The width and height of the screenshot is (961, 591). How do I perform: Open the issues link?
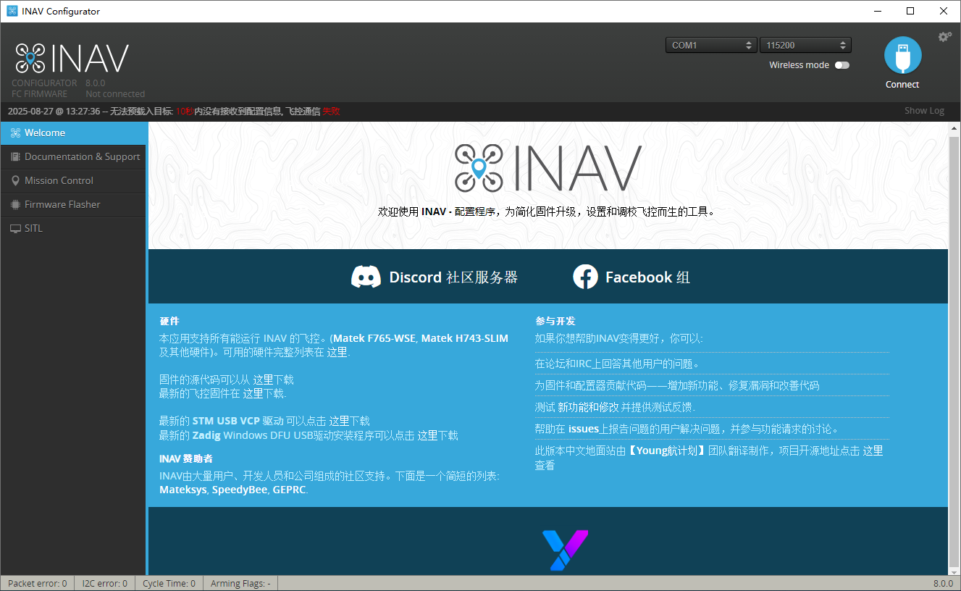coord(584,429)
